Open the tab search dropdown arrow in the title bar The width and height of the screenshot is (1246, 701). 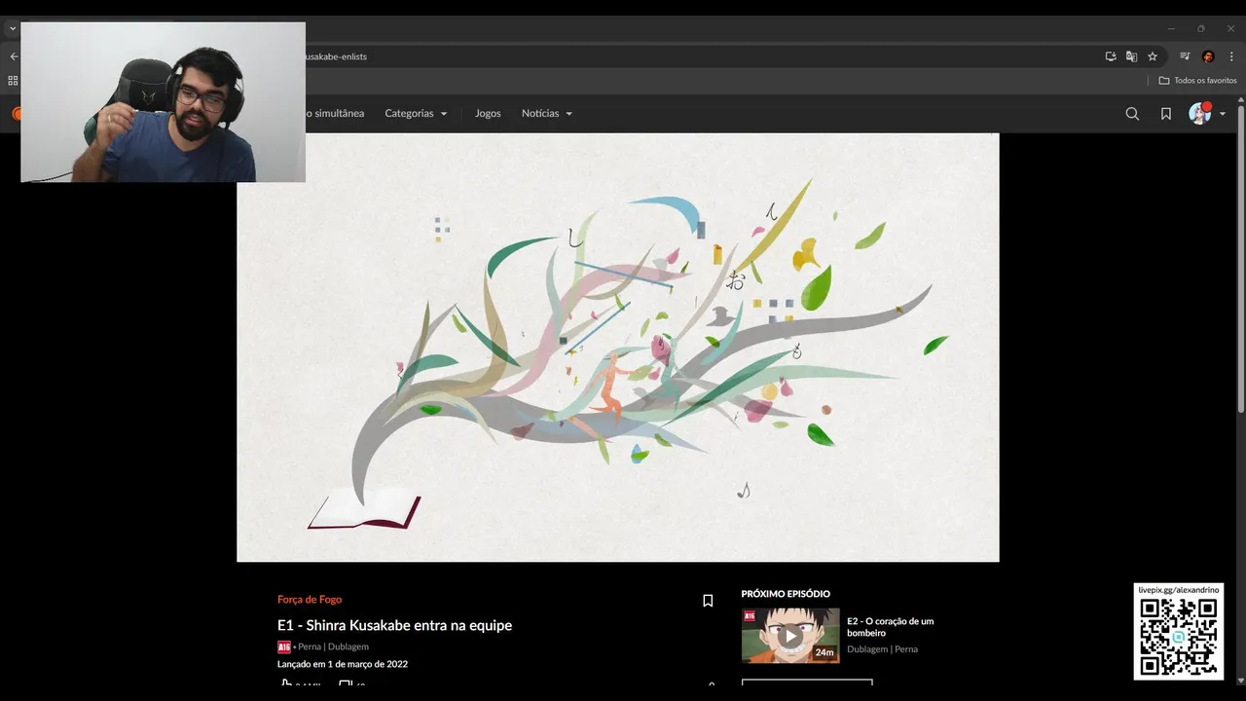13,28
